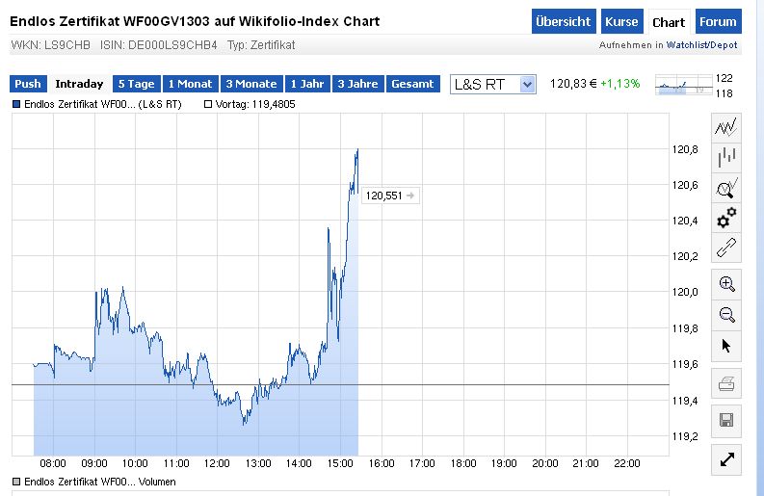Click the Typ: Zertifikat text
This screenshot has height=496, width=764.
click(x=261, y=45)
